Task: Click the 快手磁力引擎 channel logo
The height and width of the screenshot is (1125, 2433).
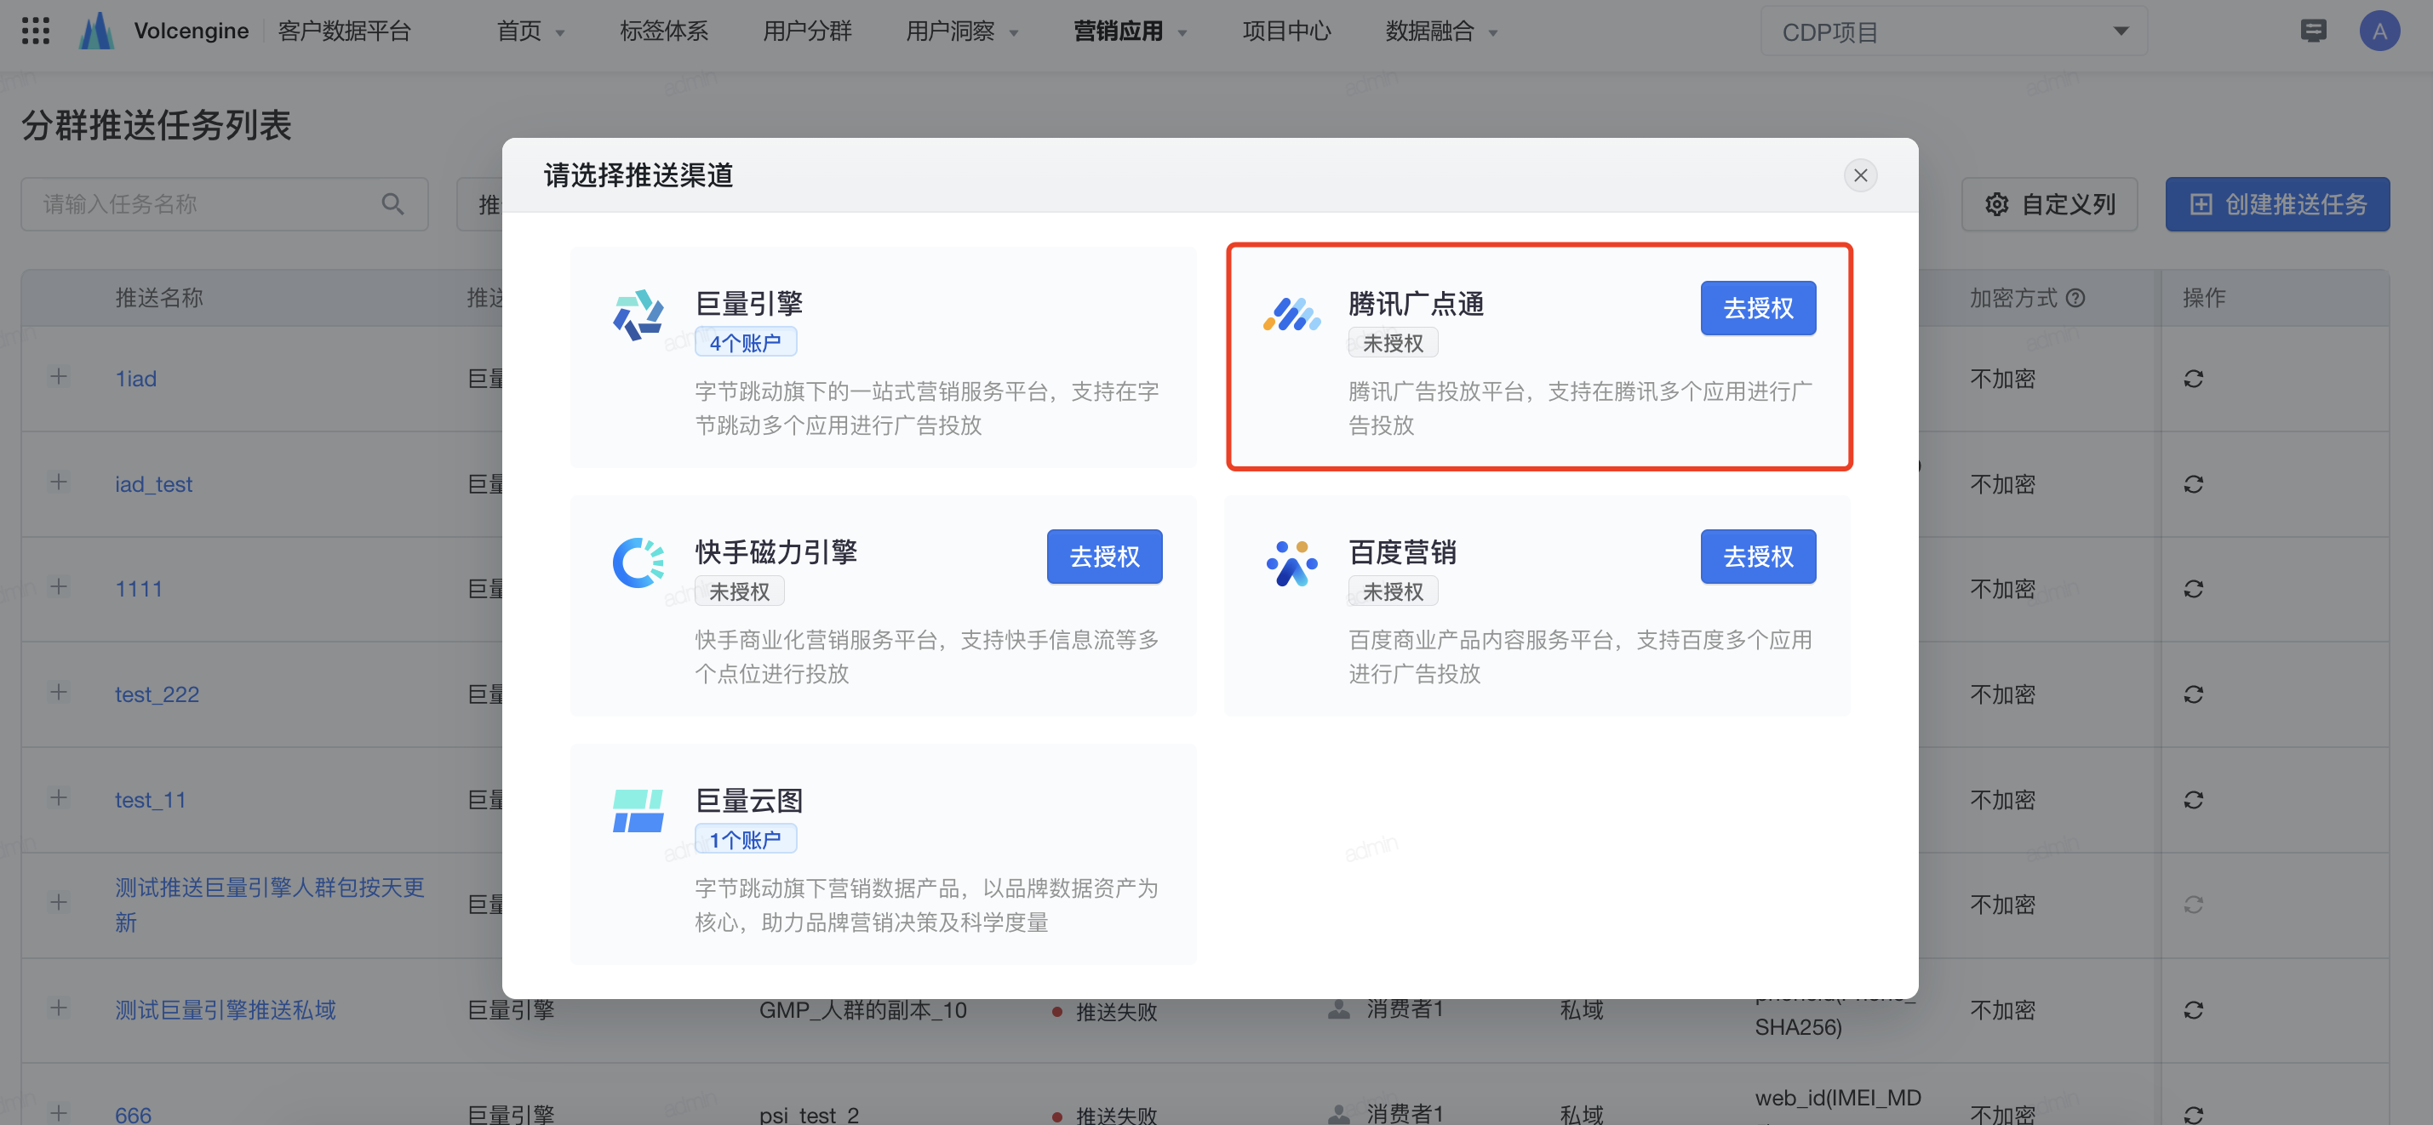Action: (638, 562)
